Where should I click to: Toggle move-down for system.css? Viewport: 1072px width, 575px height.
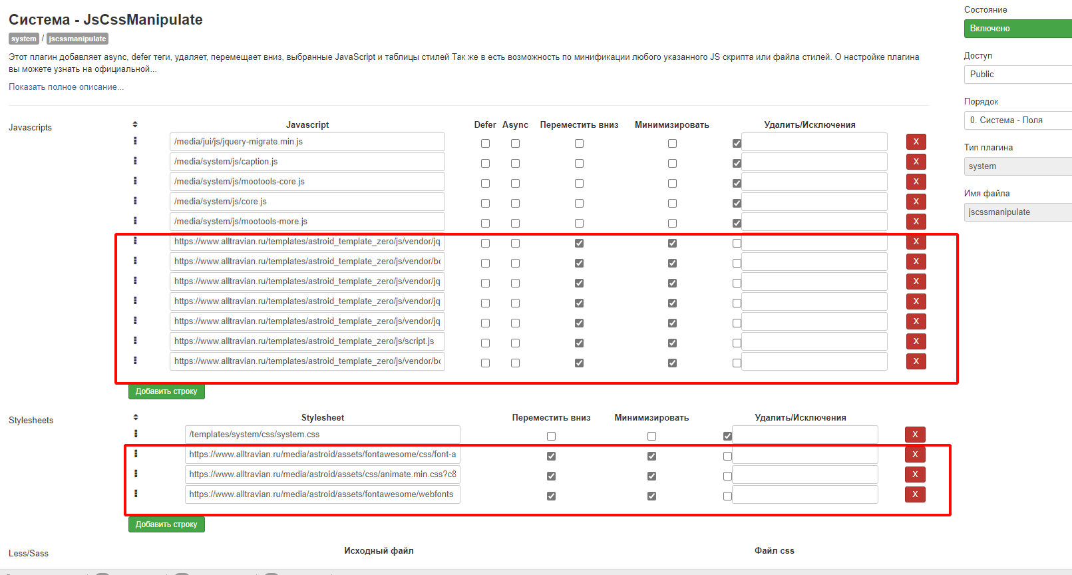point(551,437)
